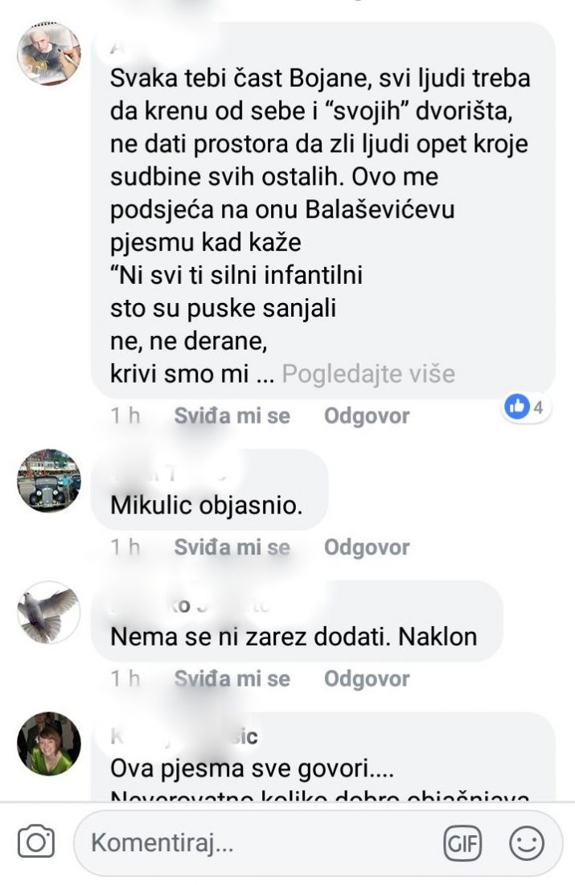
Task: Tap the "Mikulic objasnio." comment bubble
Action: (206, 505)
